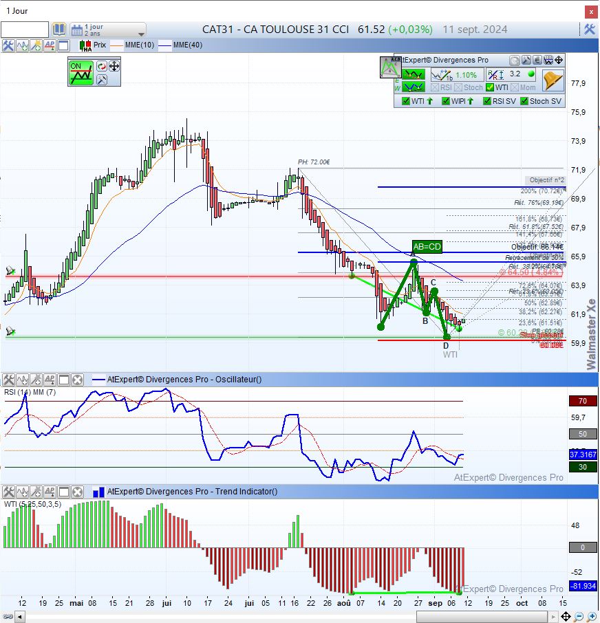Viewport: 600px width, 623px height.
Task: Click the green AB=CD pattern label on chart
Action: tap(427, 246)
